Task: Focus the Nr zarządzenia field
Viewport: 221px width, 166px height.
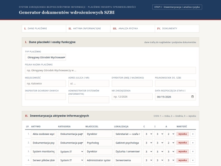Action: 132,97
